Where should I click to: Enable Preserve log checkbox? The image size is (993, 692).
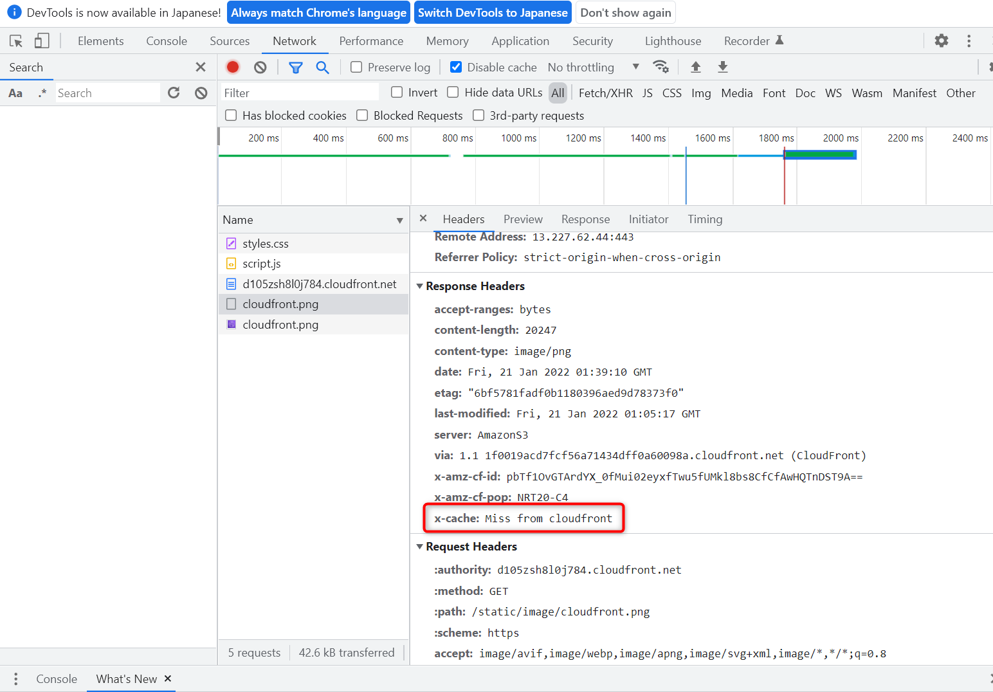click(356, 67)
